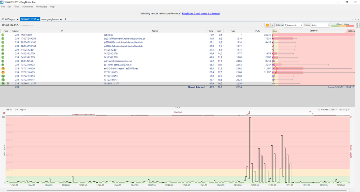Screen dimensions: 360x192
Task: Click the bell icon on hop 14 row
Action: click(8, 83)
